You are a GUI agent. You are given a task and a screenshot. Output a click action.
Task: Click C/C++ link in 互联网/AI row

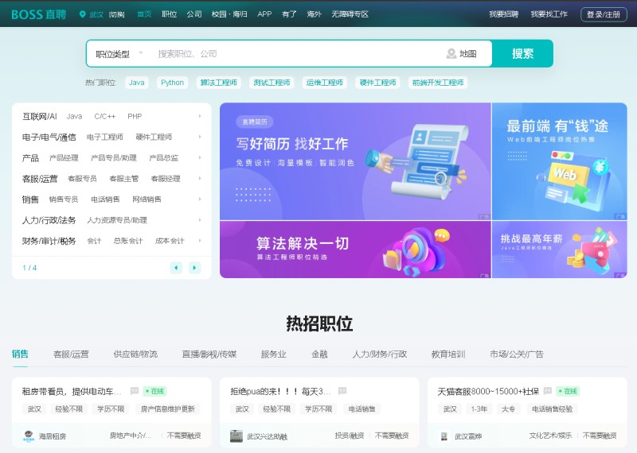[x=105, y=116]
